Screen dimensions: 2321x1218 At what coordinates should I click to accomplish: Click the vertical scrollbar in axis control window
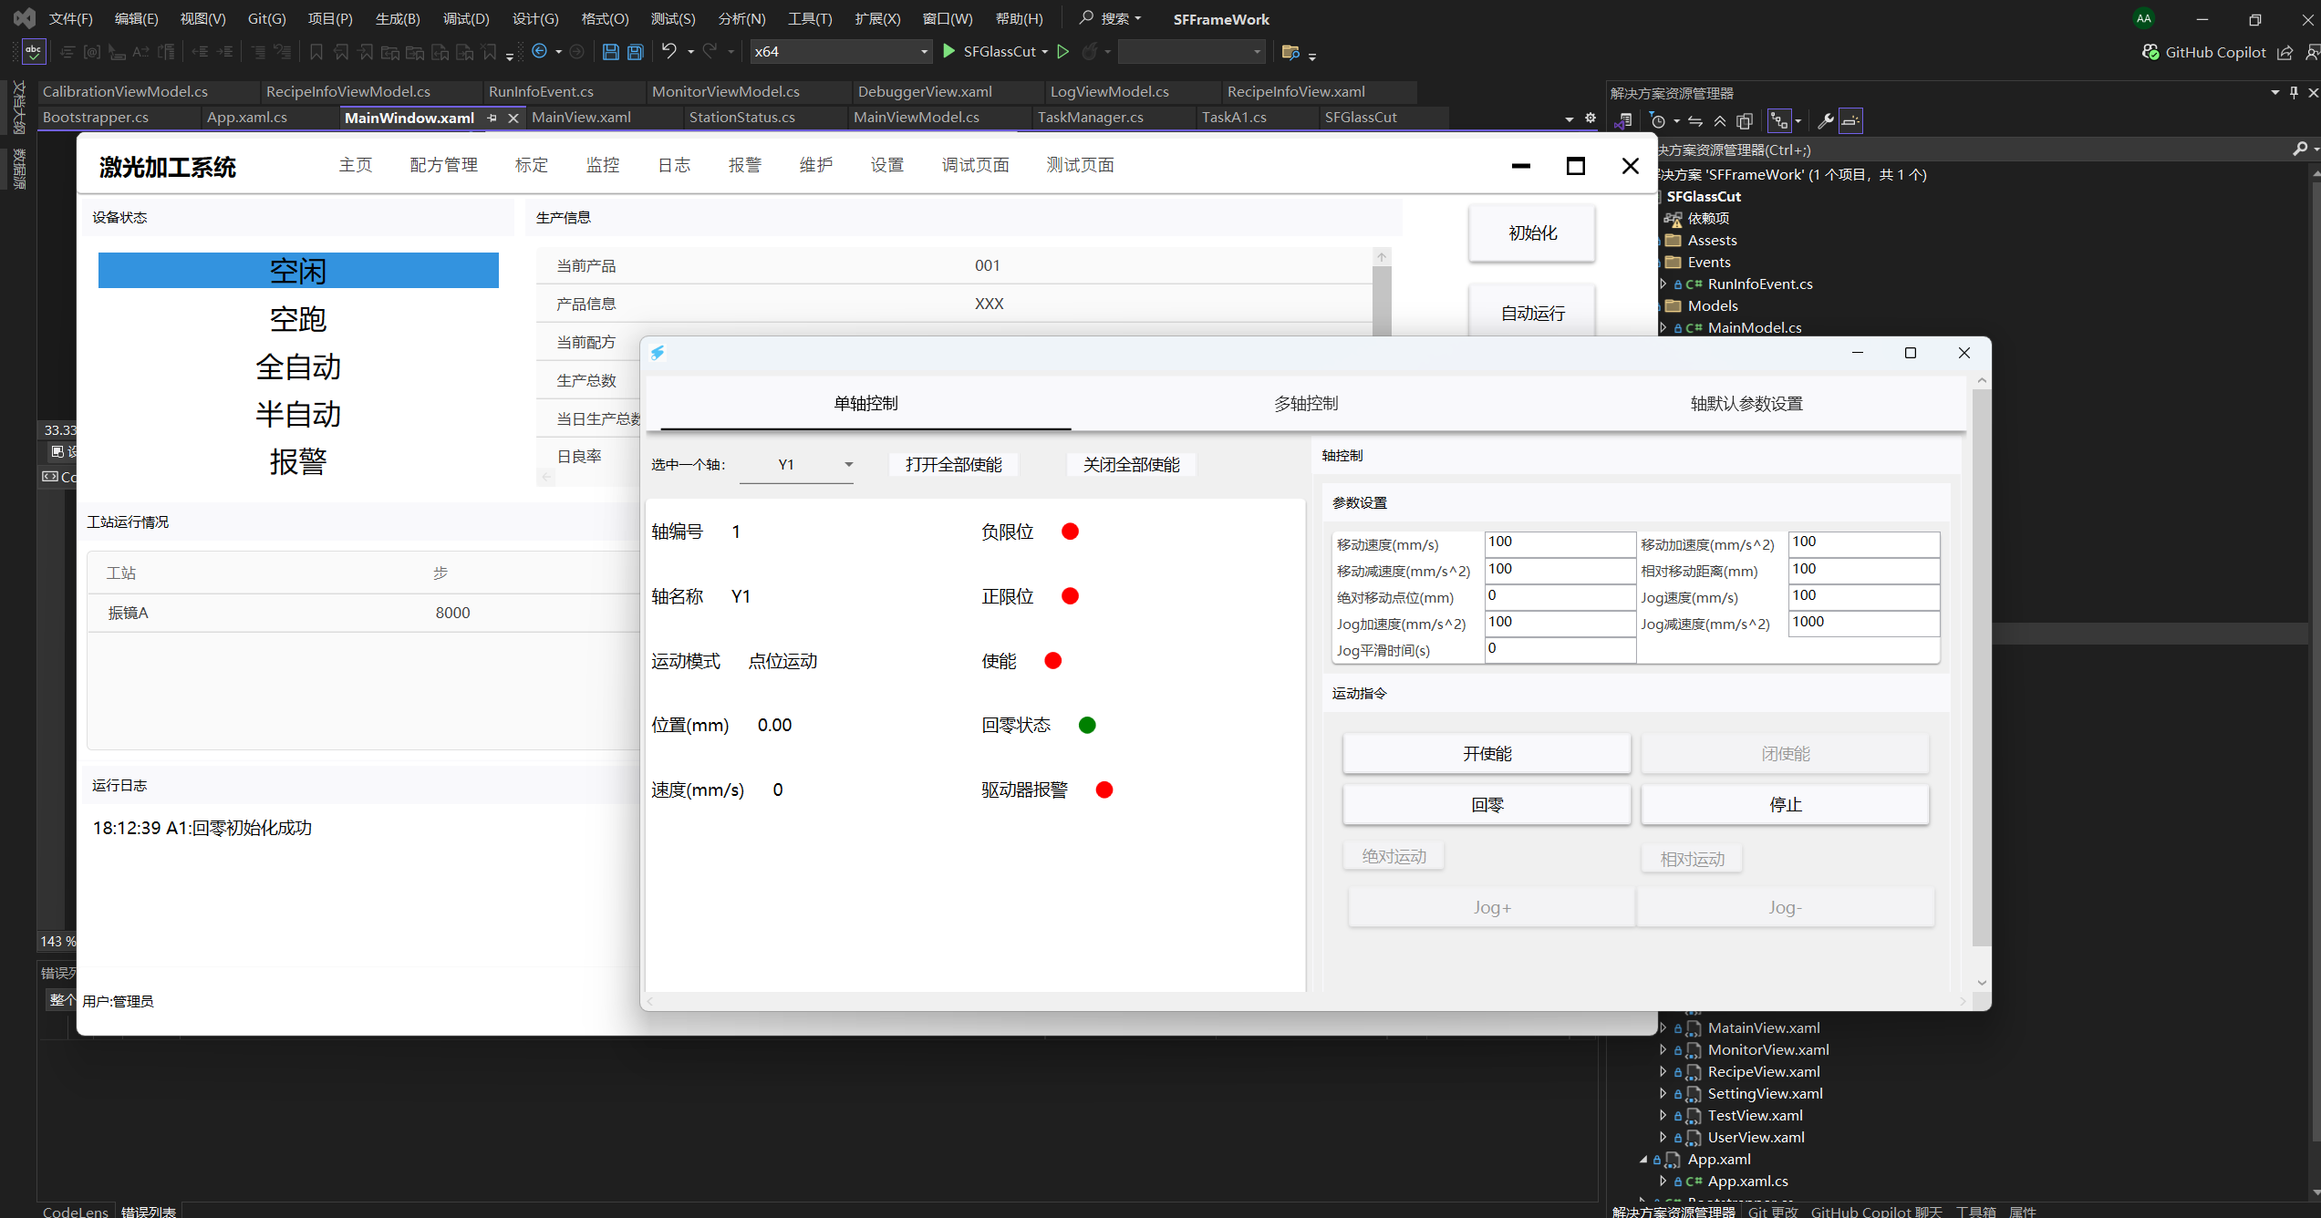click(x=1980, y=666)
